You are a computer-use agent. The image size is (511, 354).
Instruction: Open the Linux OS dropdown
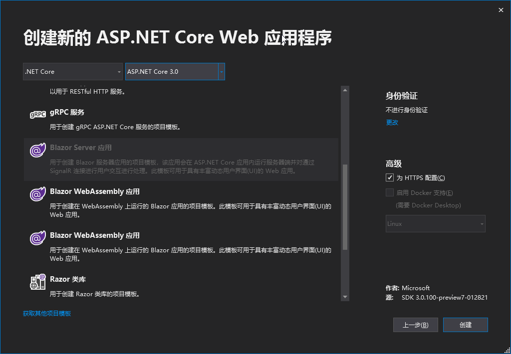pos(435,224)
